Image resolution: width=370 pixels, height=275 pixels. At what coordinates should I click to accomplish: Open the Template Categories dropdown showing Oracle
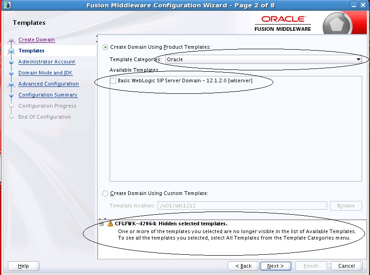tap(264, 59)
